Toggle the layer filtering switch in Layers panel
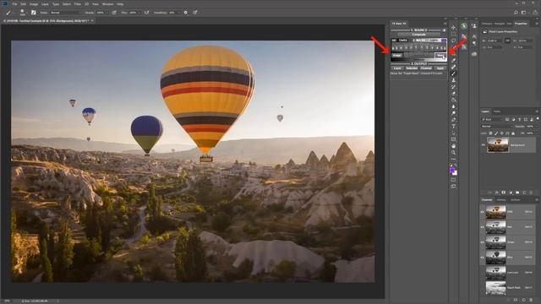The height and width of the screenshot is (304, 541). tap(538, 119)
